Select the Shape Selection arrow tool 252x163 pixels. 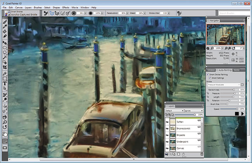(x=5, y=88)
